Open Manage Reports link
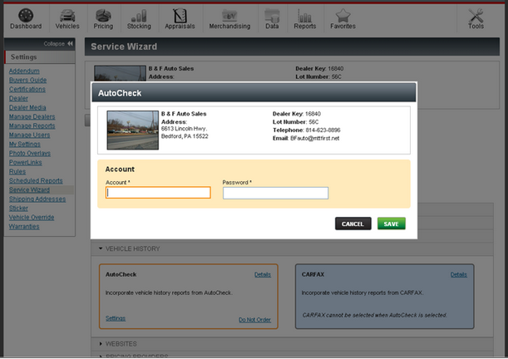The width and height of the screenshot is (508, 359). coord(32,125)
